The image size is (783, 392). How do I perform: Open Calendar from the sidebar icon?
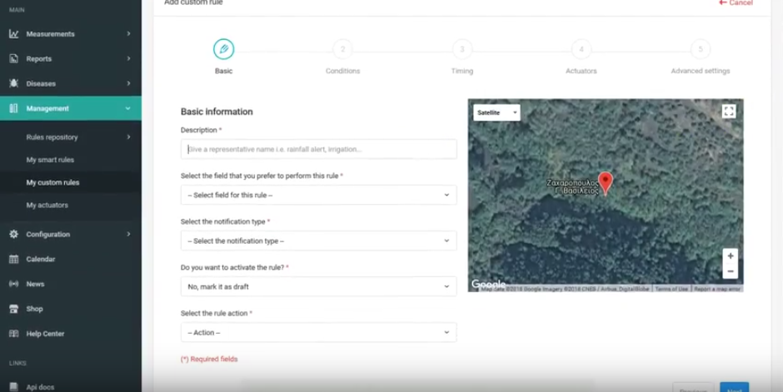[x=14, y=260]
